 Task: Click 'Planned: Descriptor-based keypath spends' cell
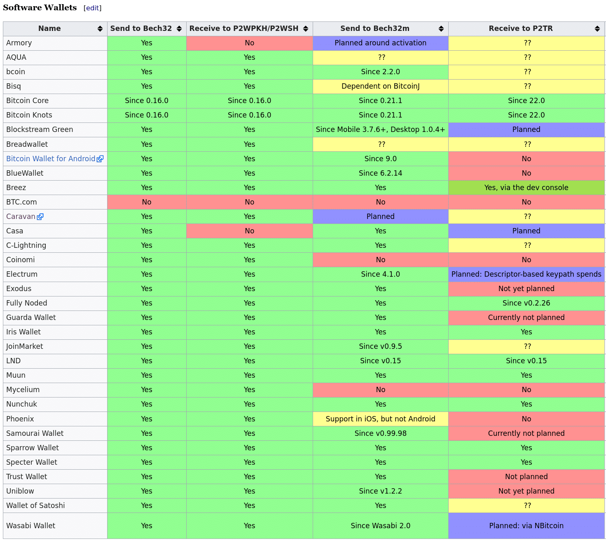click(526, 274)
